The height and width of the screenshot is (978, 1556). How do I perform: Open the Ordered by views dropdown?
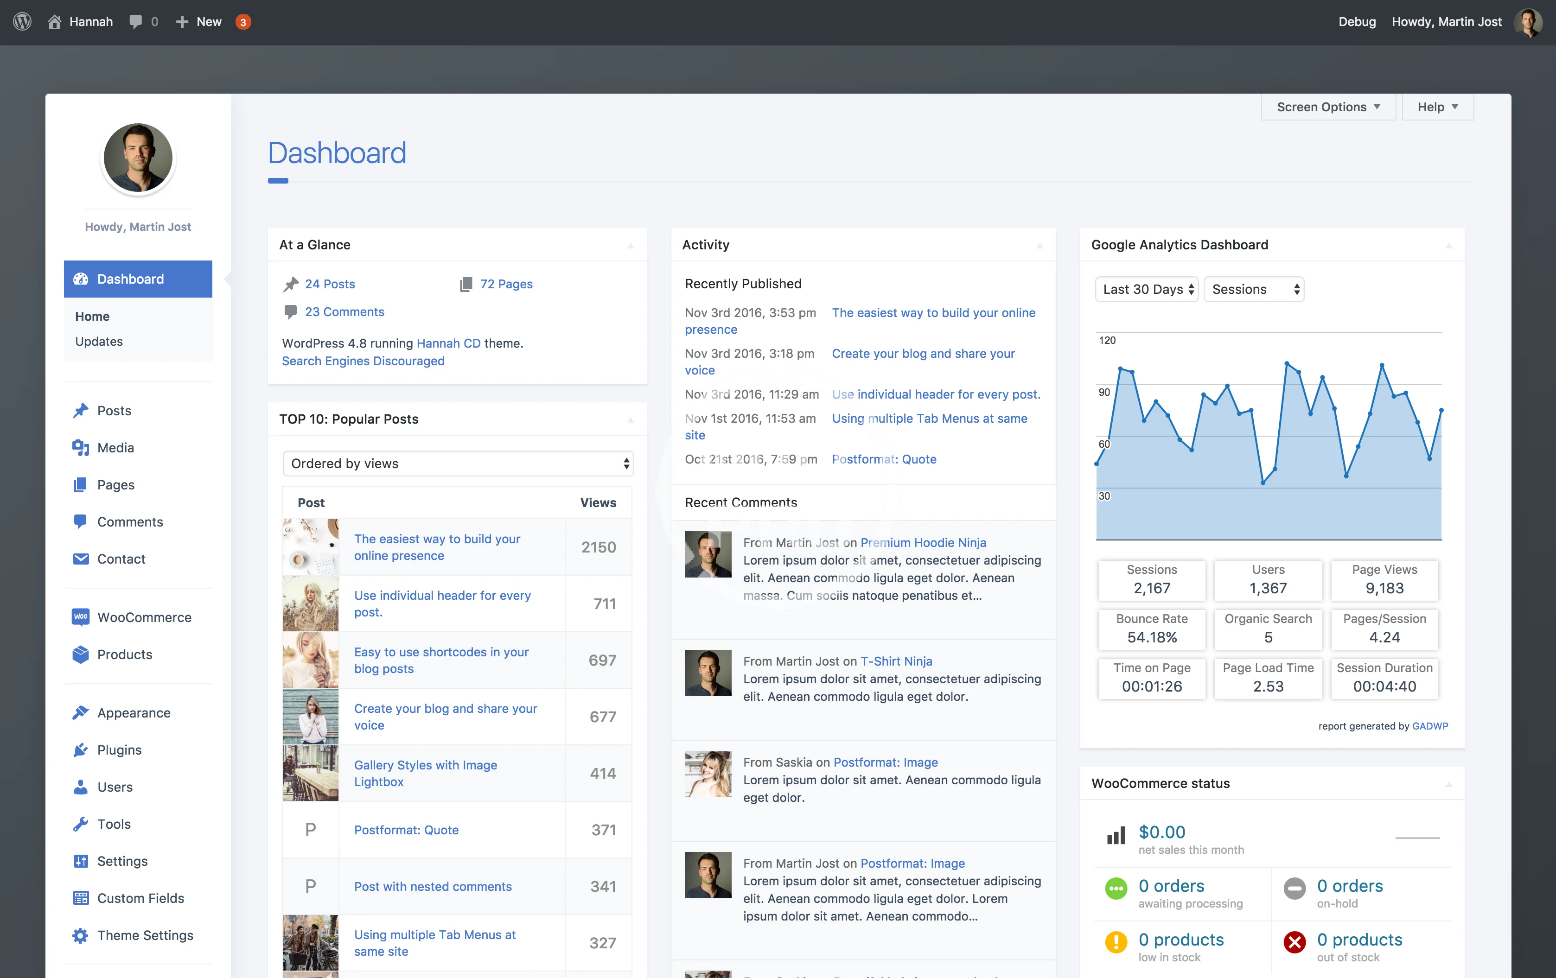coord(458,464)
